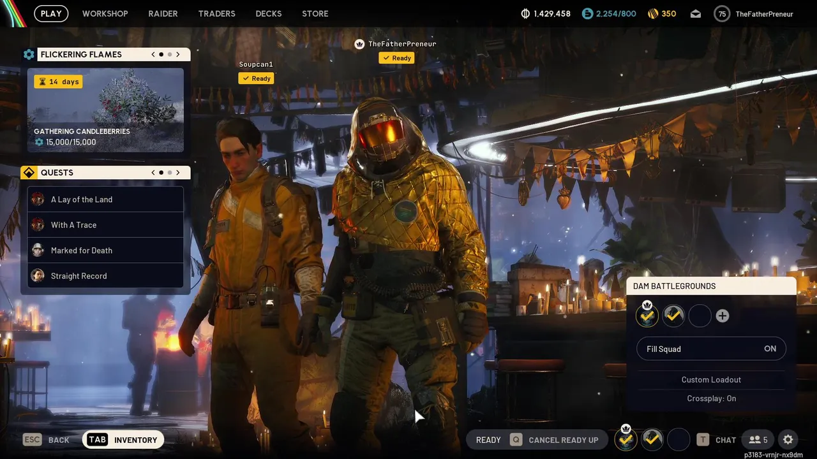Click With A Trace trader portrait
Image resolution: width=817 pixels, height=459 pixels.
click(x=38, y=224)
